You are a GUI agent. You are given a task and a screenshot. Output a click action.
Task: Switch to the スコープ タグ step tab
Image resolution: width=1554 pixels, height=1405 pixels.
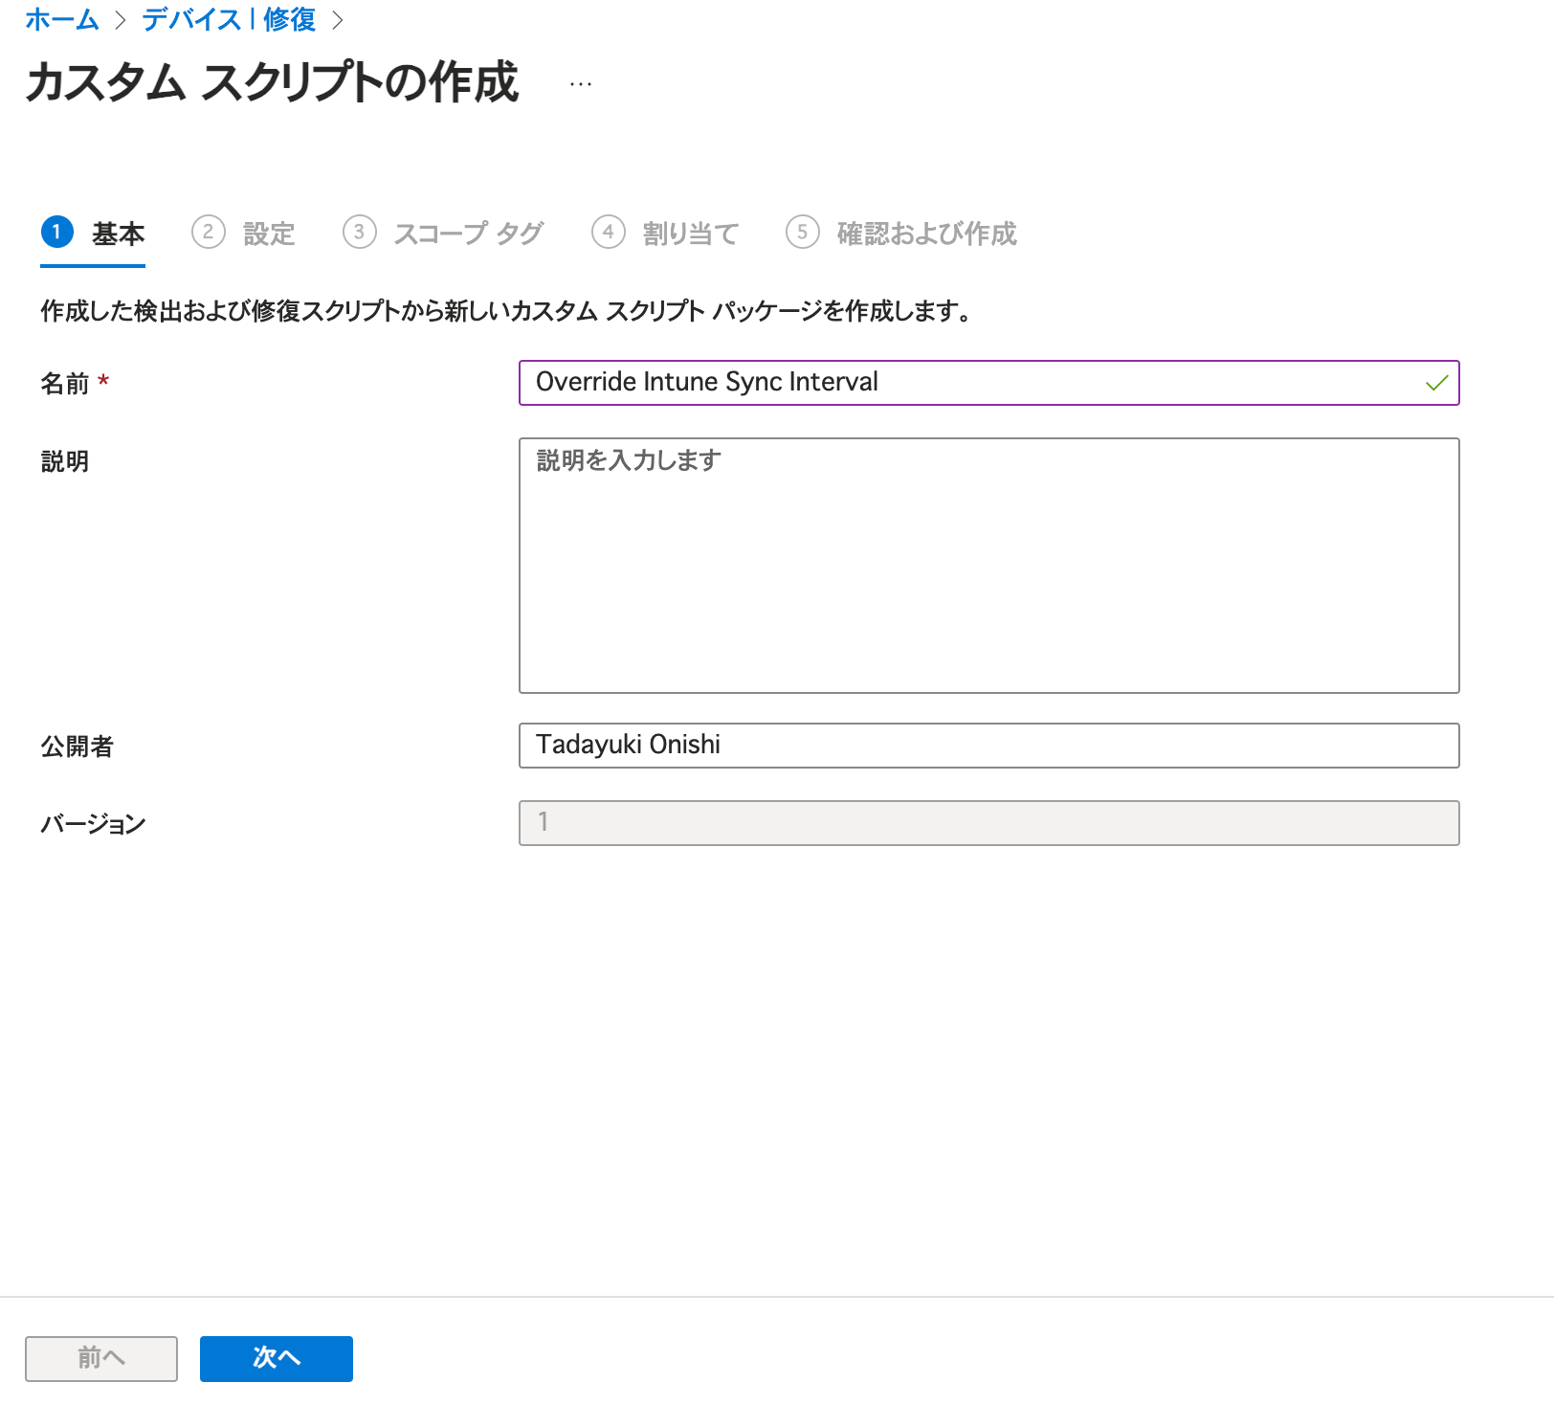443,233
